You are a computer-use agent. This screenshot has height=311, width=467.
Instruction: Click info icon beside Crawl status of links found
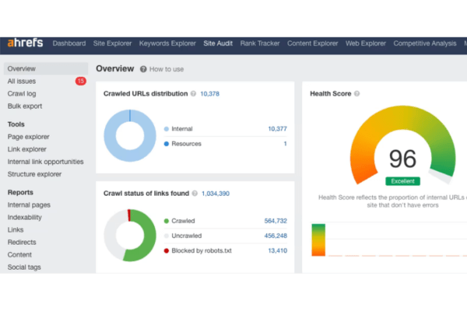195,194
